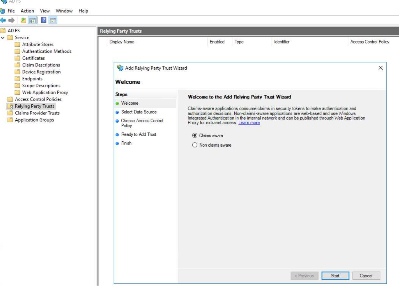Click the Back arrow toolbar icon
This screenshot has height=289, width=399.
pyautogui.click(x=3, y=21)
